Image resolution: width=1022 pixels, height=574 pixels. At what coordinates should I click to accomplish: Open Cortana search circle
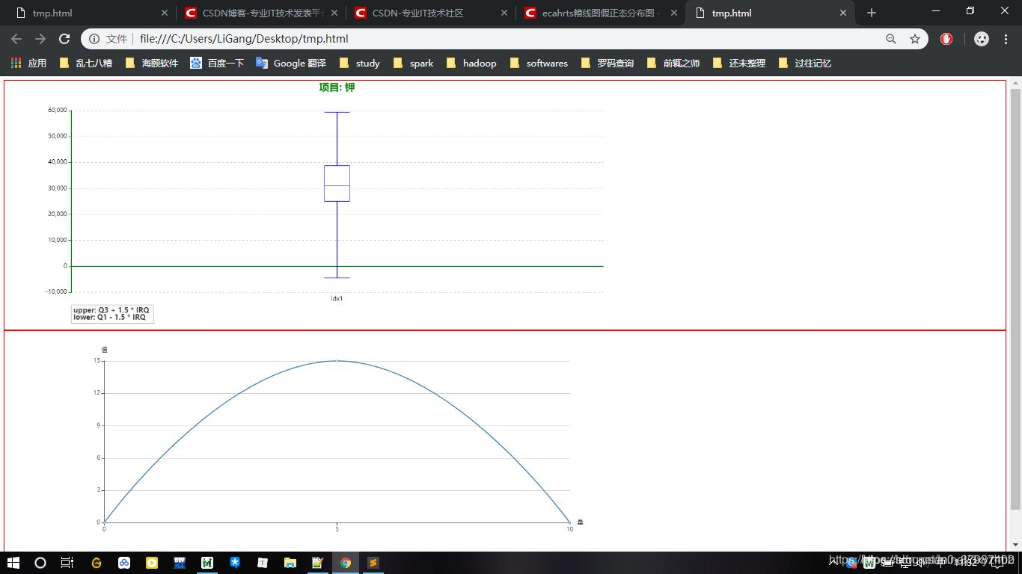click(40, 563)
